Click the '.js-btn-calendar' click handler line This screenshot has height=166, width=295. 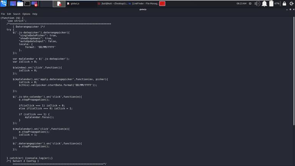[47, 97]
